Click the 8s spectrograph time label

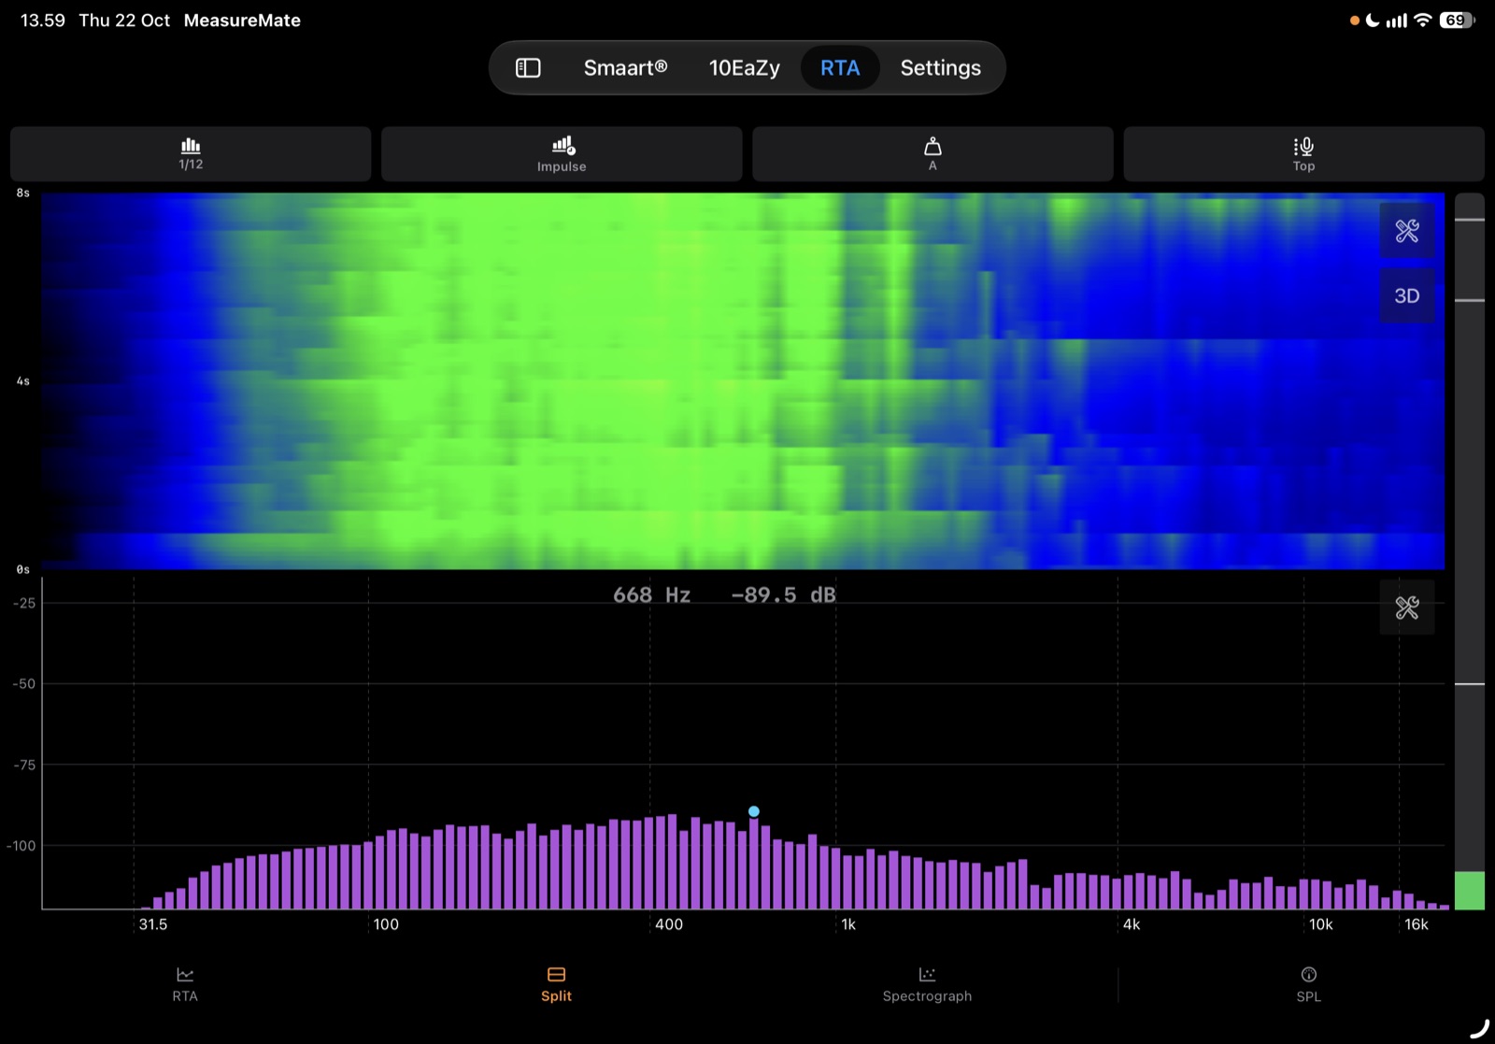click(x=22, y=193)
